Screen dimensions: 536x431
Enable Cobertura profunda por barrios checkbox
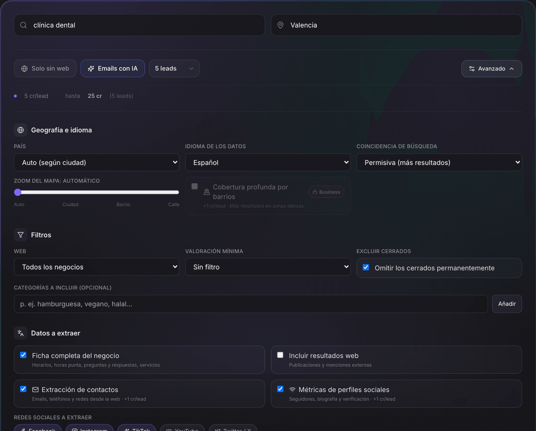pyautogui.click(x=195, y=186)
